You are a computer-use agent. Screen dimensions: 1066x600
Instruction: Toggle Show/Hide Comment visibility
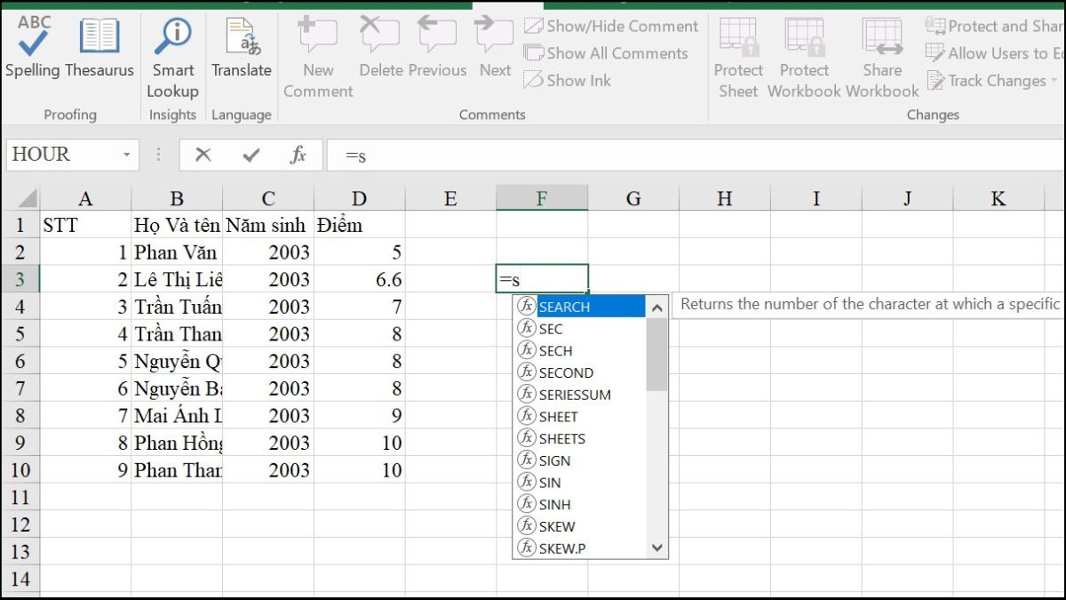pyautogui.click(x=610, y=26)
